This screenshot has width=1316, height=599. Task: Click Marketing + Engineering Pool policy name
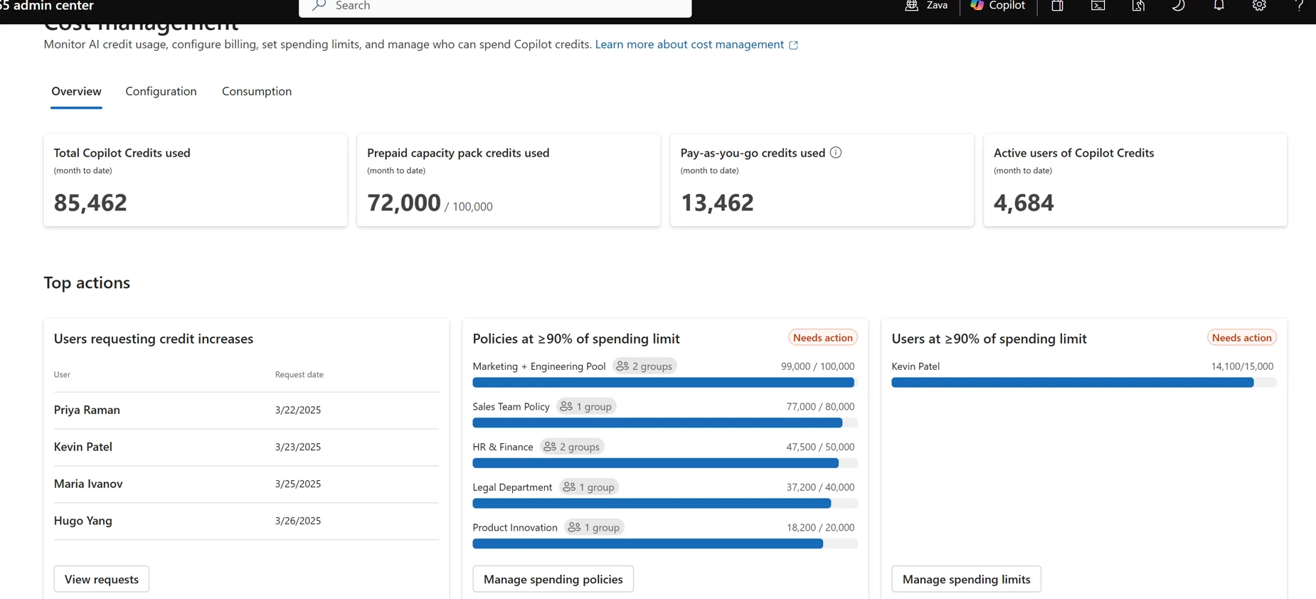click(x=539, y=366)
